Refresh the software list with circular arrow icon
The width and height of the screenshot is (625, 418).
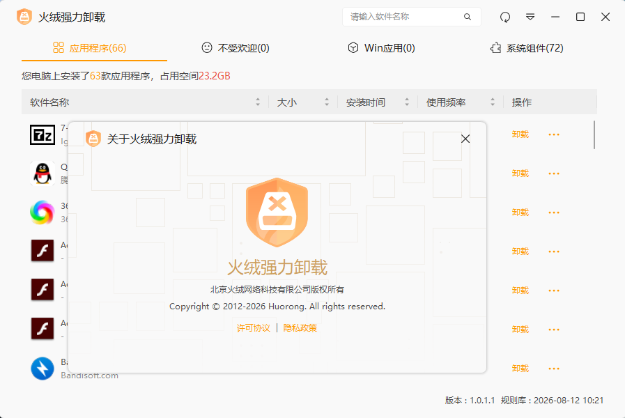point(505,17)
